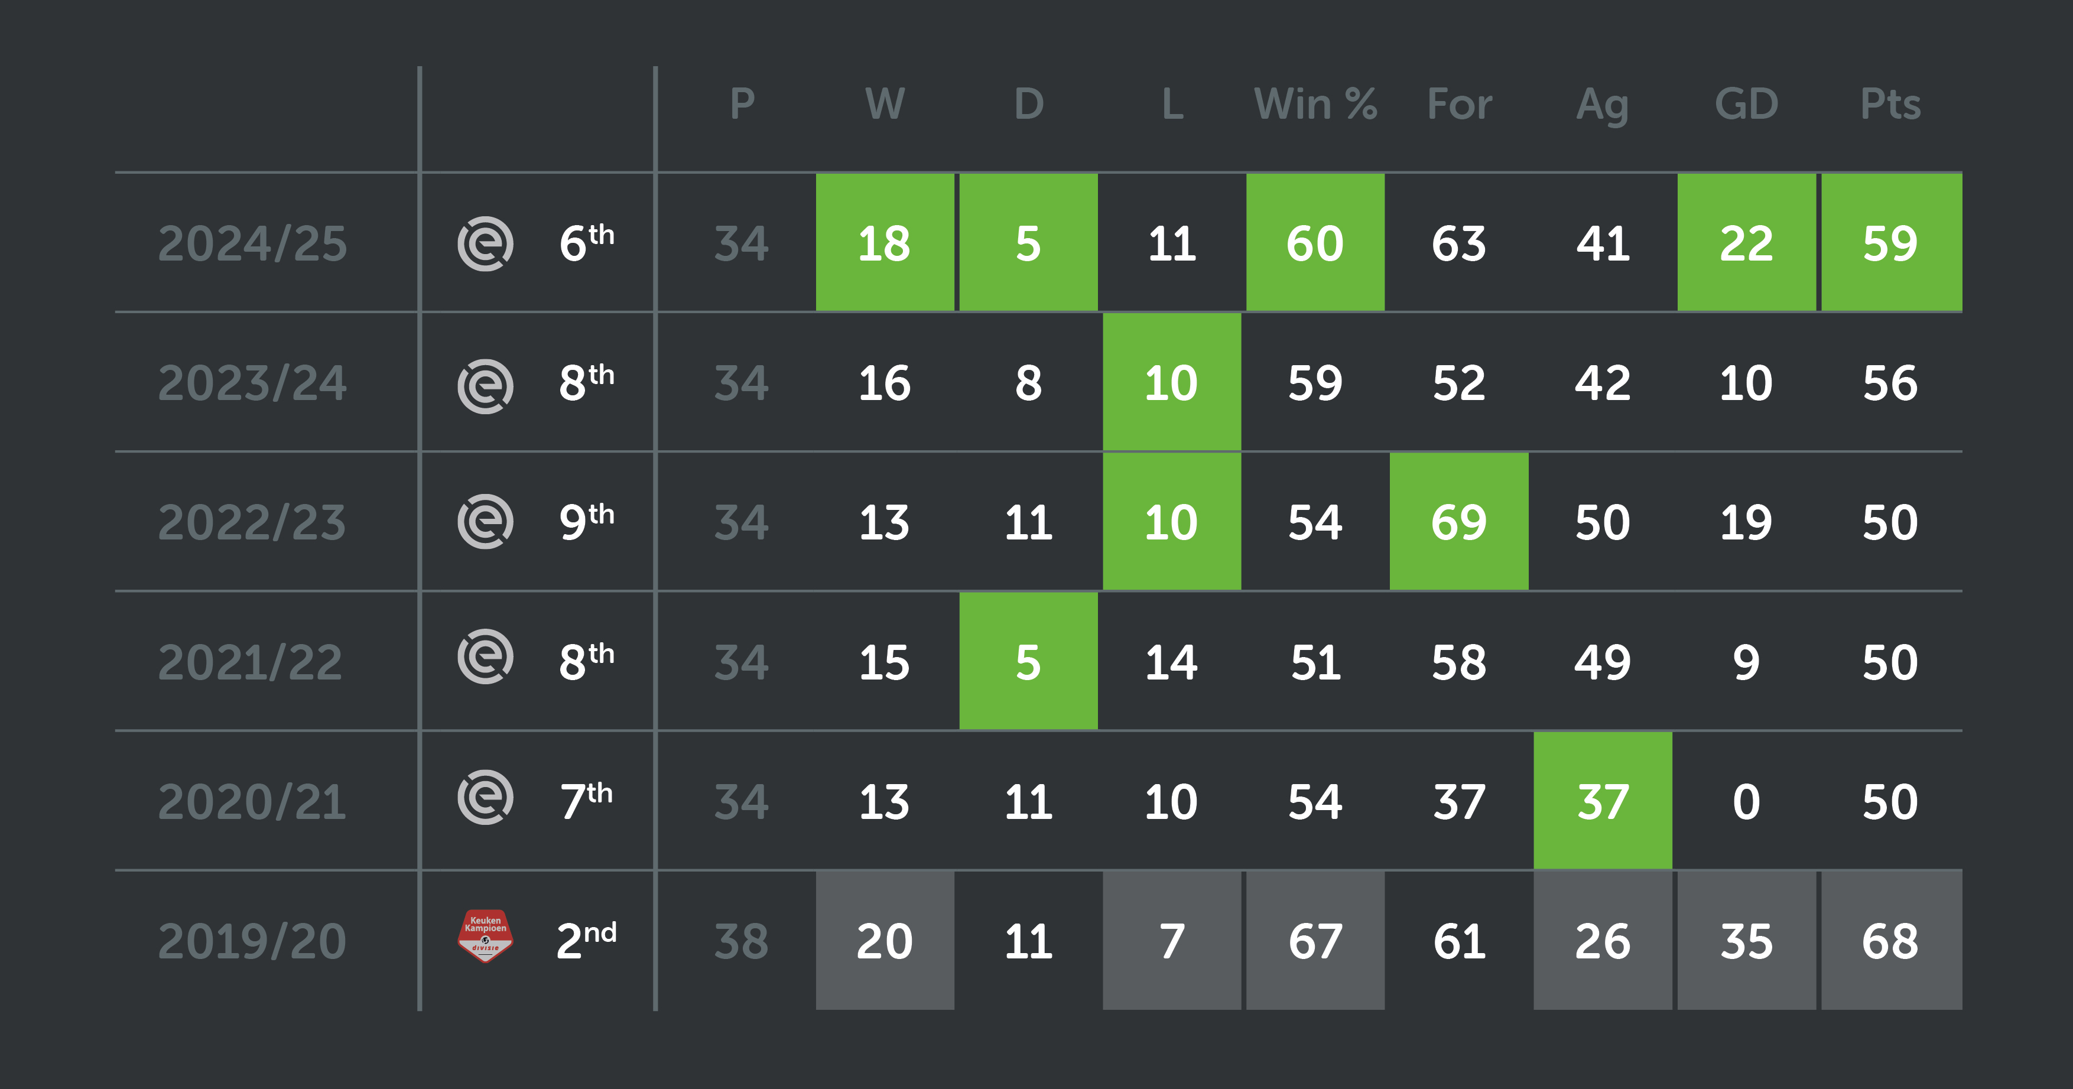Click the Eredivisie logo in 2020/21 row
This screenshot has height=1089, width=2073.
[x=485, y=797]
